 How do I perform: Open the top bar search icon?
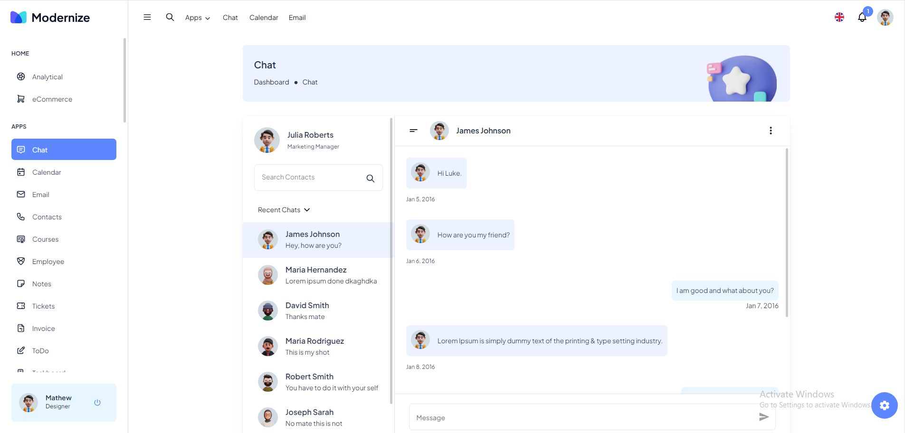170,18
